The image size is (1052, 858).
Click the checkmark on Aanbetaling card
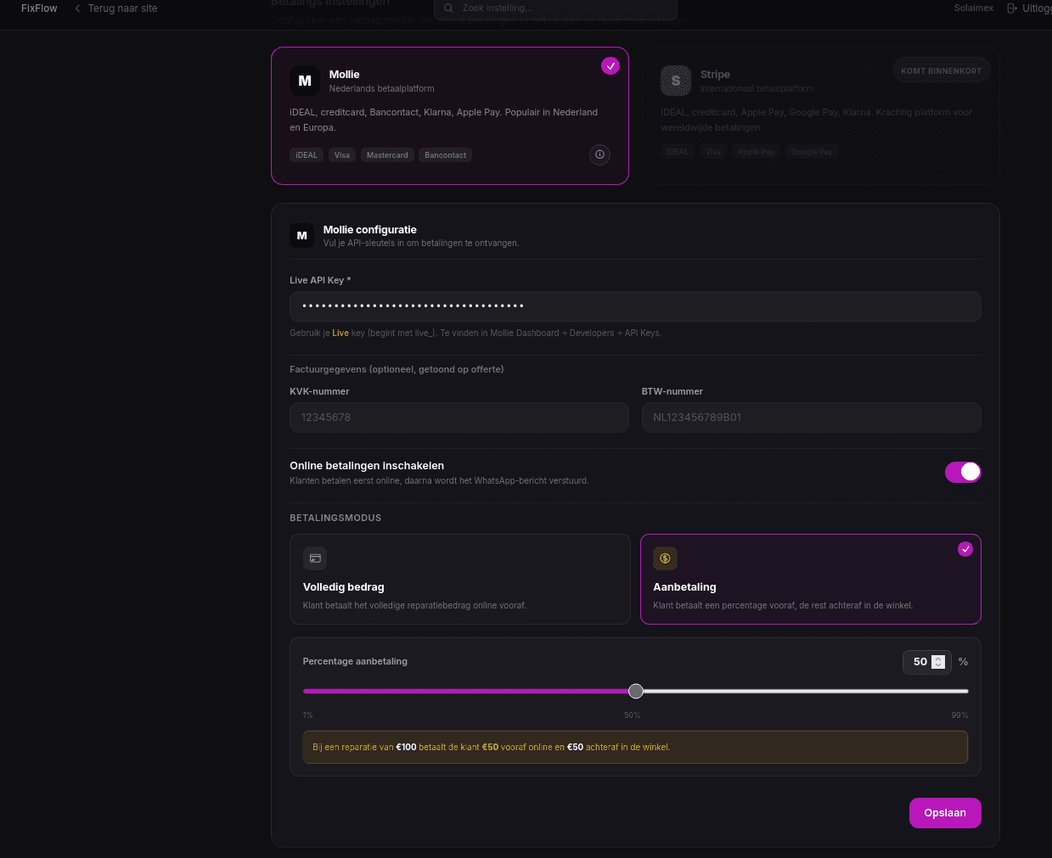pos(965,549)
